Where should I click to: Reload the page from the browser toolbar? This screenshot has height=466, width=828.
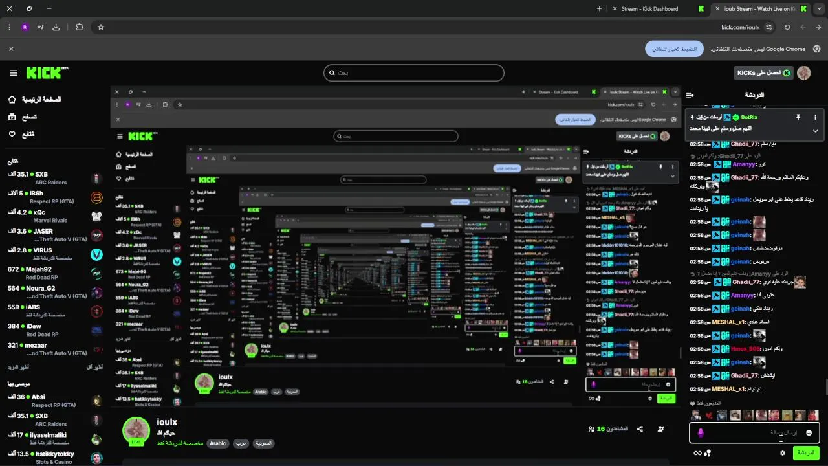(787, 27)
